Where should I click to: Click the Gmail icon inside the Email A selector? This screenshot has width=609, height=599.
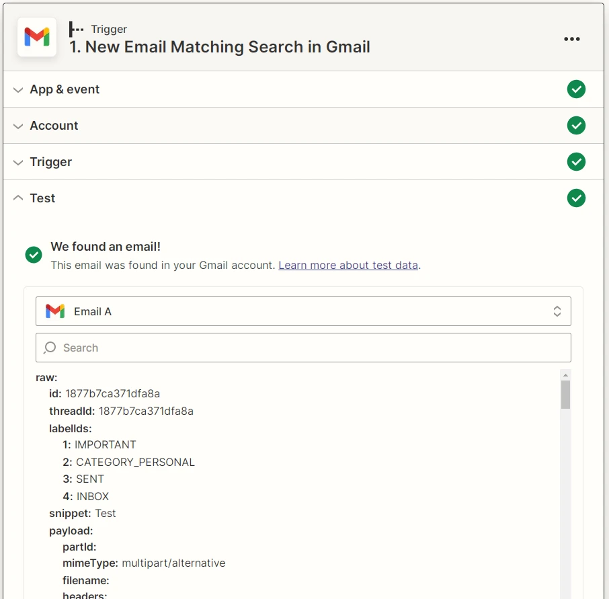coord(54,311)
